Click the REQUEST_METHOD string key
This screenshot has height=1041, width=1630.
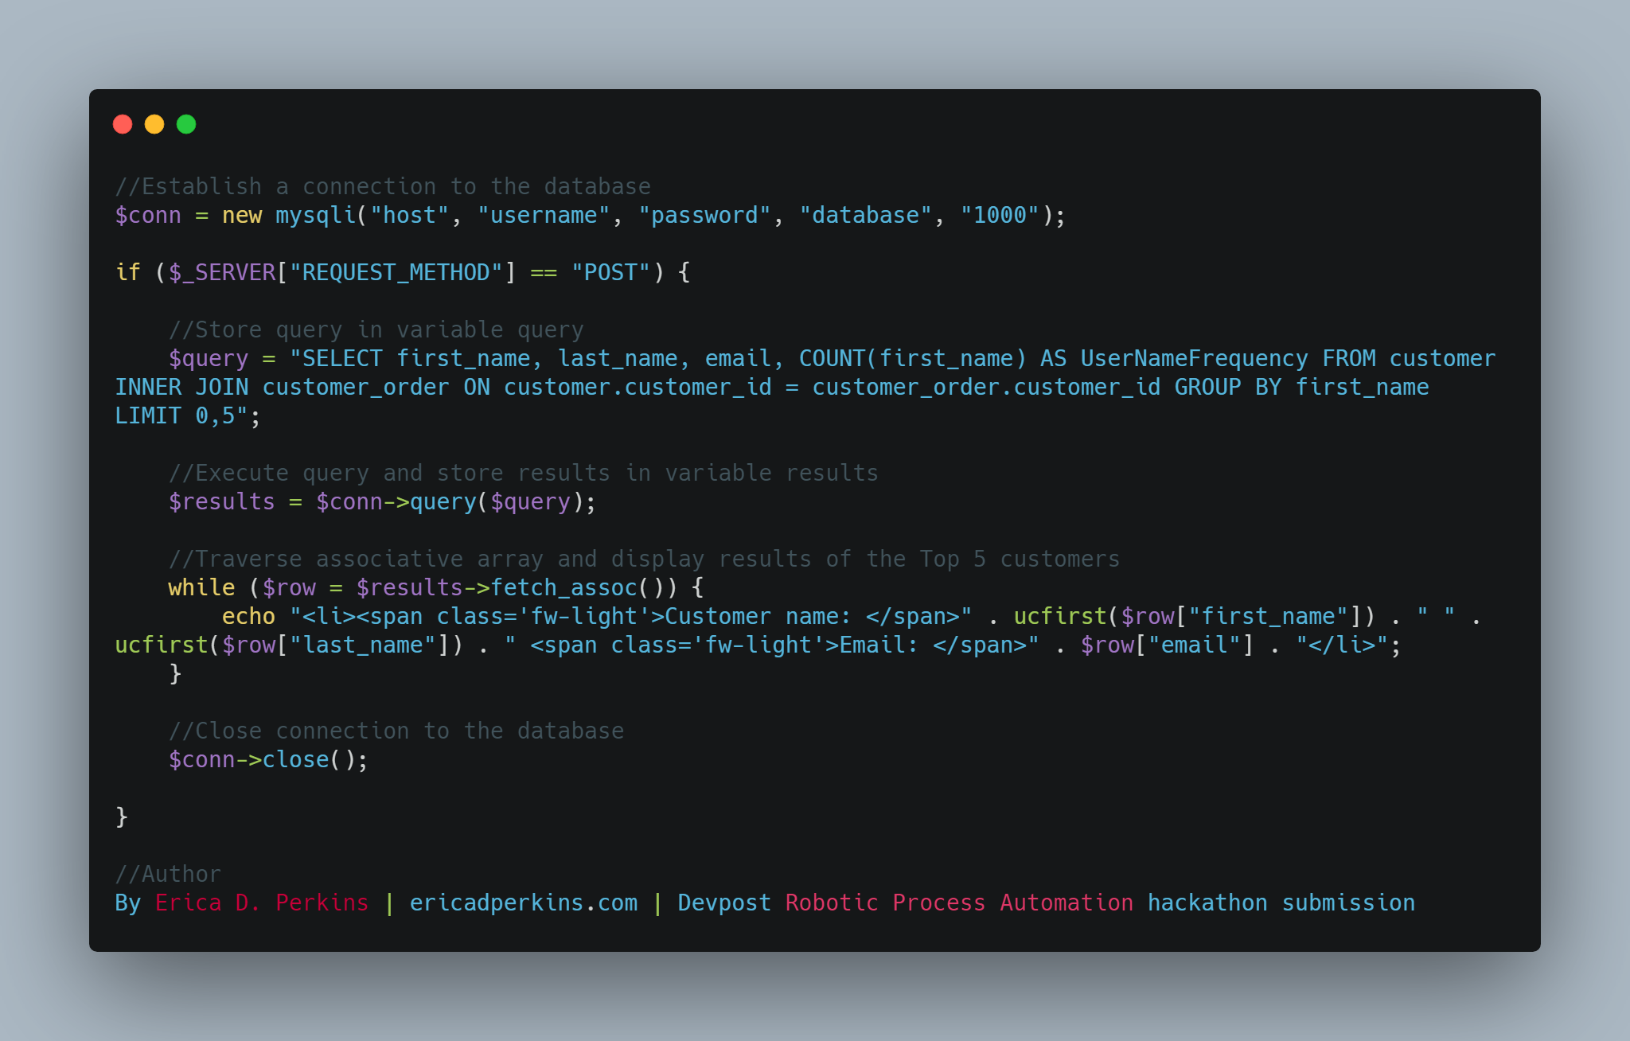coord(396,273)
